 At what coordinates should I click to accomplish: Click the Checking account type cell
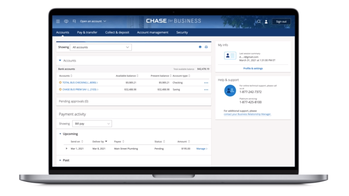(x=177, y=82)
